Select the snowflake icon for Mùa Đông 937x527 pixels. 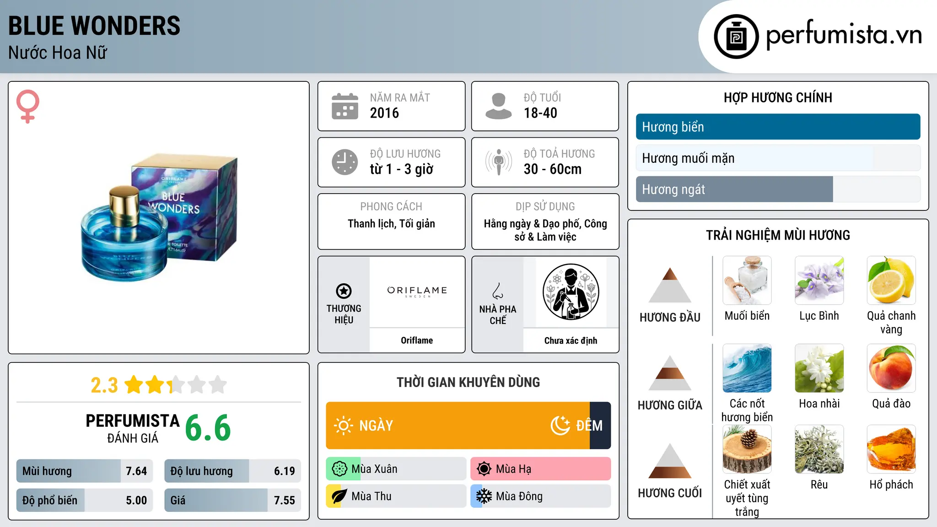click(x=484, y=496)
